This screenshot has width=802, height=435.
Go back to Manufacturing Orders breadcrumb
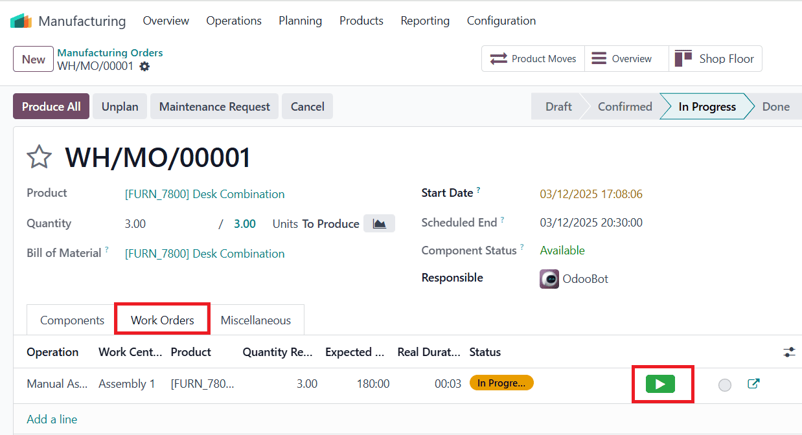(x=110, y=52)
